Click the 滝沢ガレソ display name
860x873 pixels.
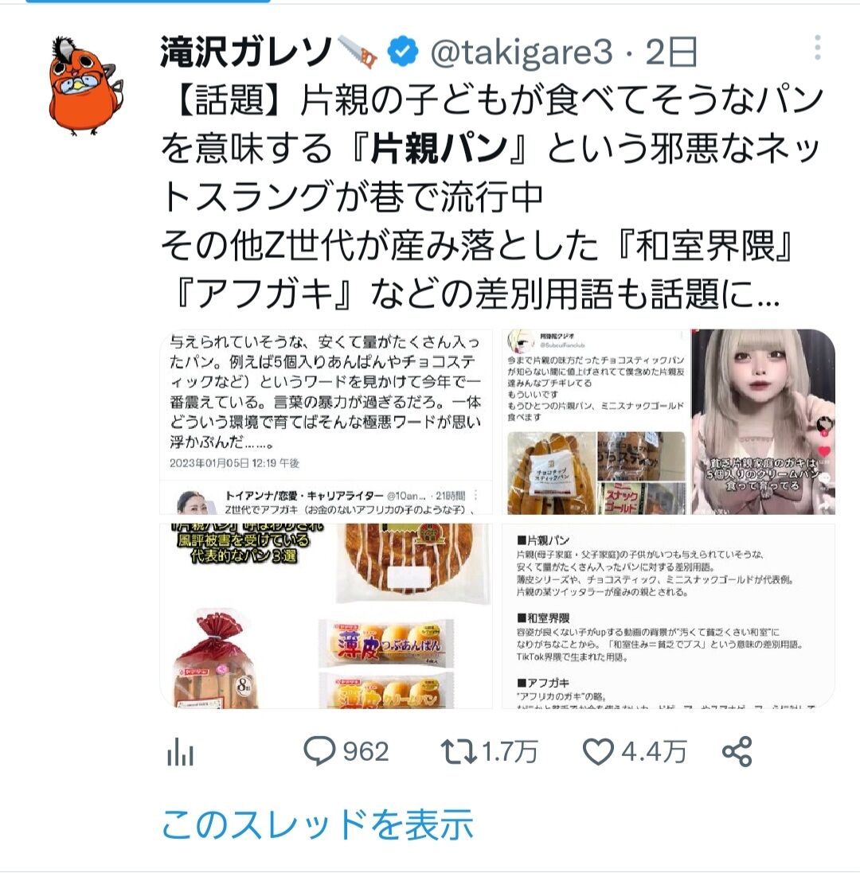tap(245, 52)
